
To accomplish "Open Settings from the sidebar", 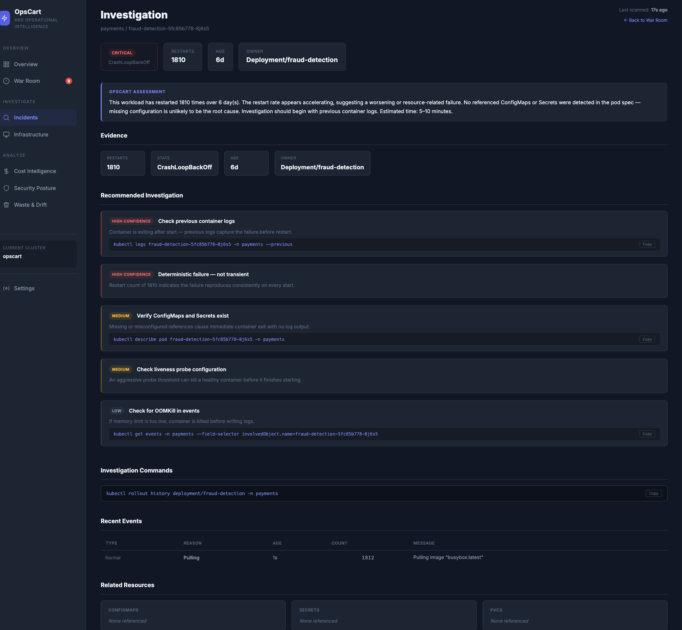I will tap(38, 288).
